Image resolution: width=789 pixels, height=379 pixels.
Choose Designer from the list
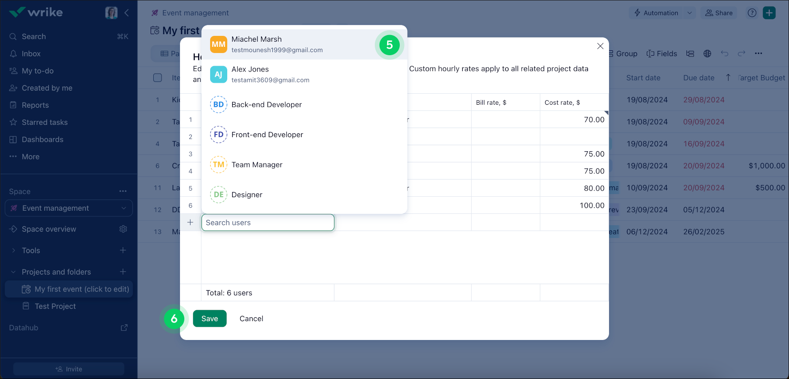pos(304,195)
